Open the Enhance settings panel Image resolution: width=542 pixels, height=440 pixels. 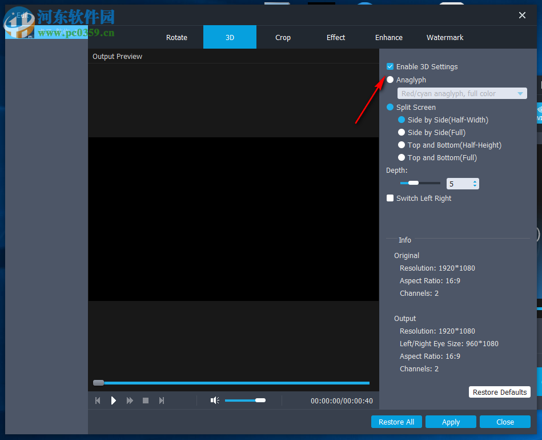click(388, 37)
